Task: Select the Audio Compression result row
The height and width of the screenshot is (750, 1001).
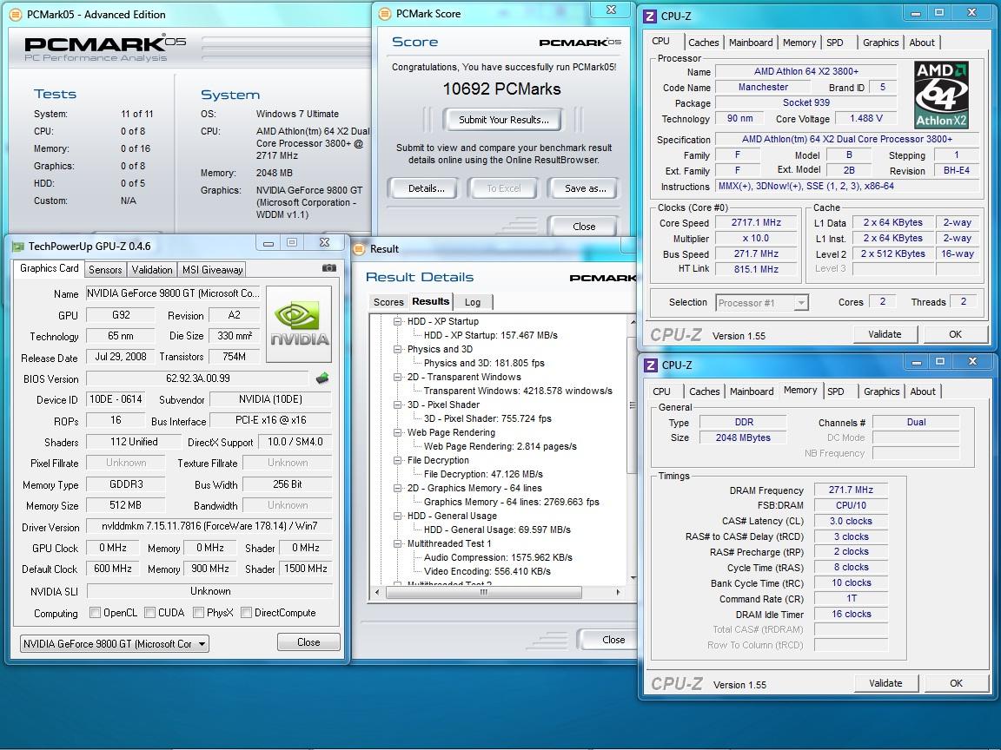Action: pos(498,557)
